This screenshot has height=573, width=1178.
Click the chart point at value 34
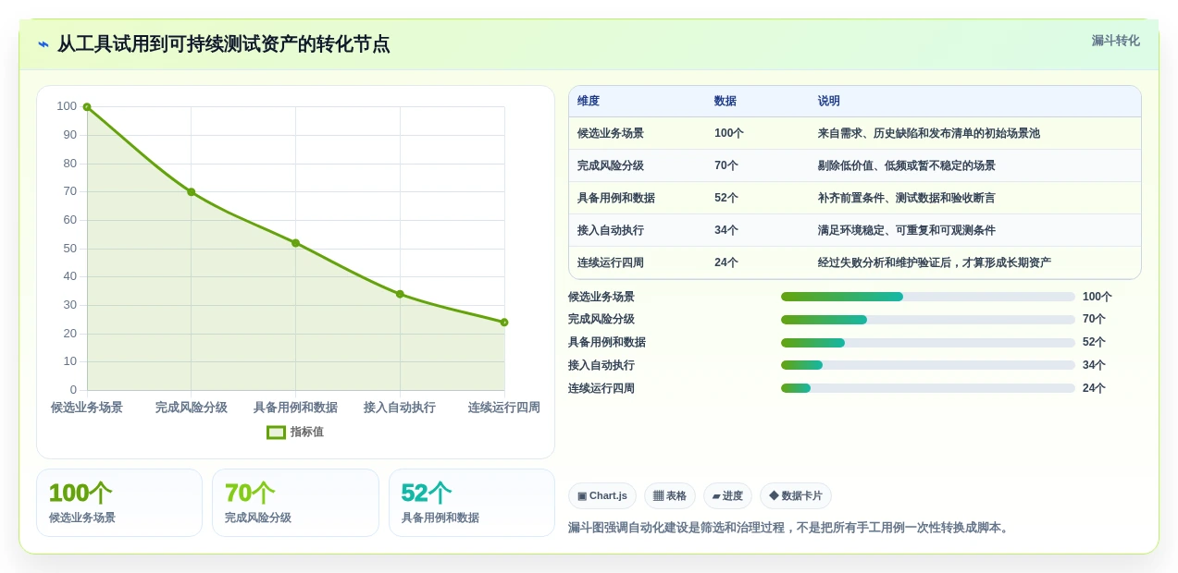(x=400, y=294)
